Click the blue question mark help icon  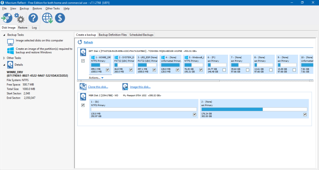pyautogui.click(x=33, y=18)
